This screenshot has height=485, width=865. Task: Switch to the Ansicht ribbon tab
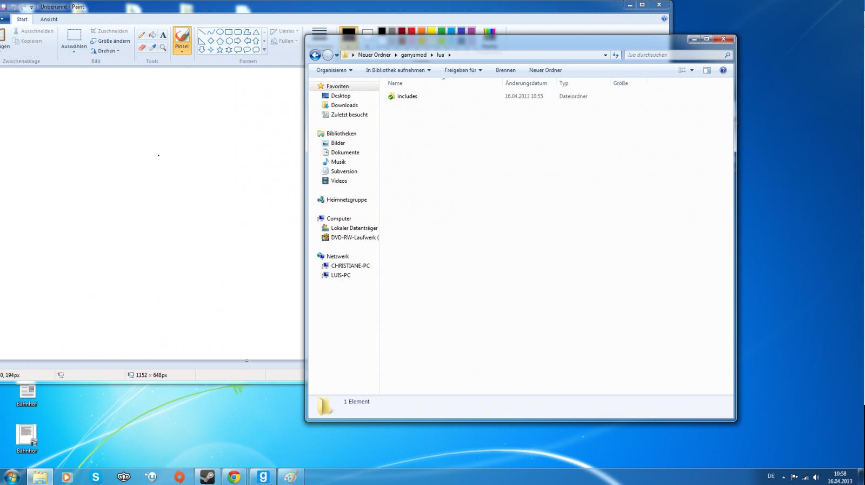click(49, 19)
